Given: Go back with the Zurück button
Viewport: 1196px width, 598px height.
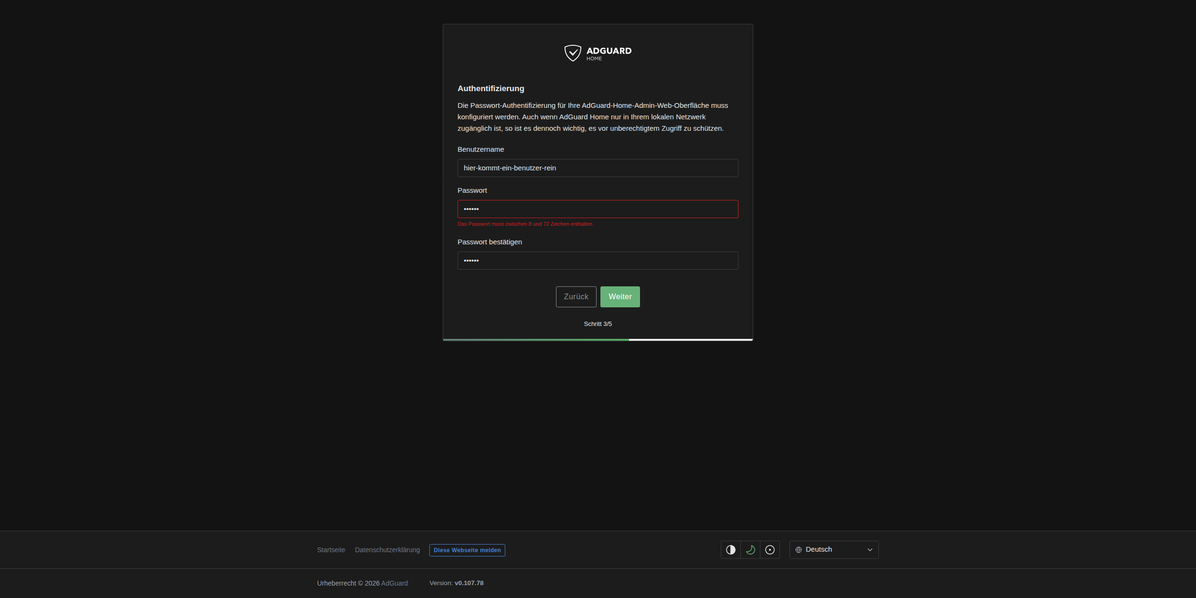Looking at the screenshot, I should click(576, 297).
